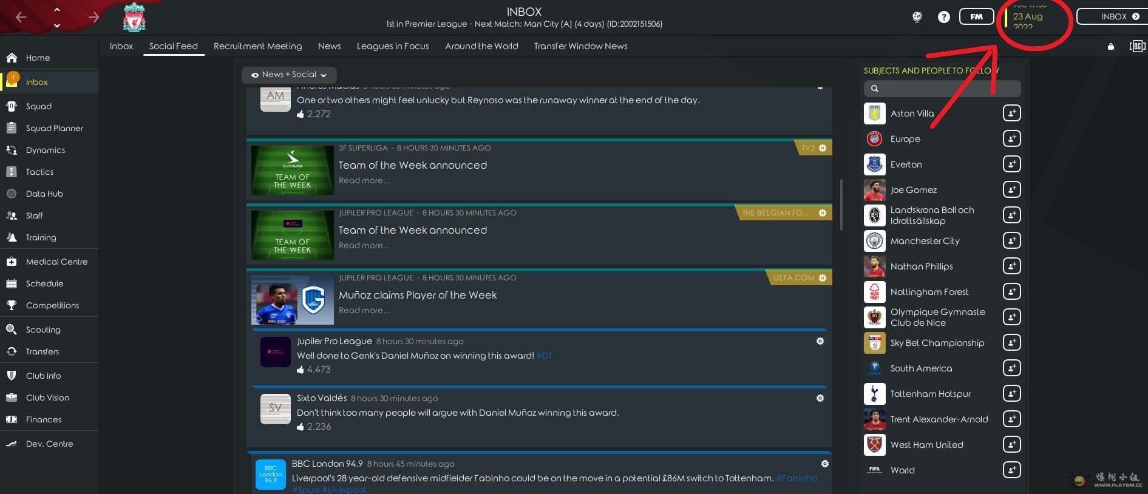Click the Liverpool club crest
The width and height of the screenshot is (1148, 494).
pyautogui.click(x=134, y=17)
